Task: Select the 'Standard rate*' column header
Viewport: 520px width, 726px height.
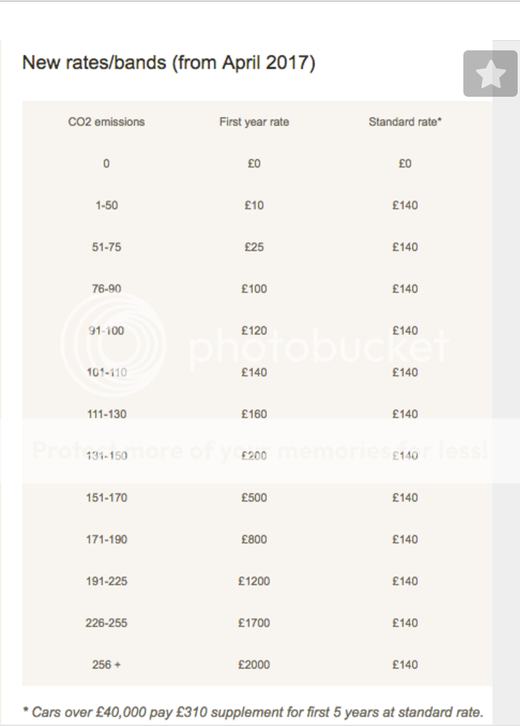Action: click(x=405, y=122)
